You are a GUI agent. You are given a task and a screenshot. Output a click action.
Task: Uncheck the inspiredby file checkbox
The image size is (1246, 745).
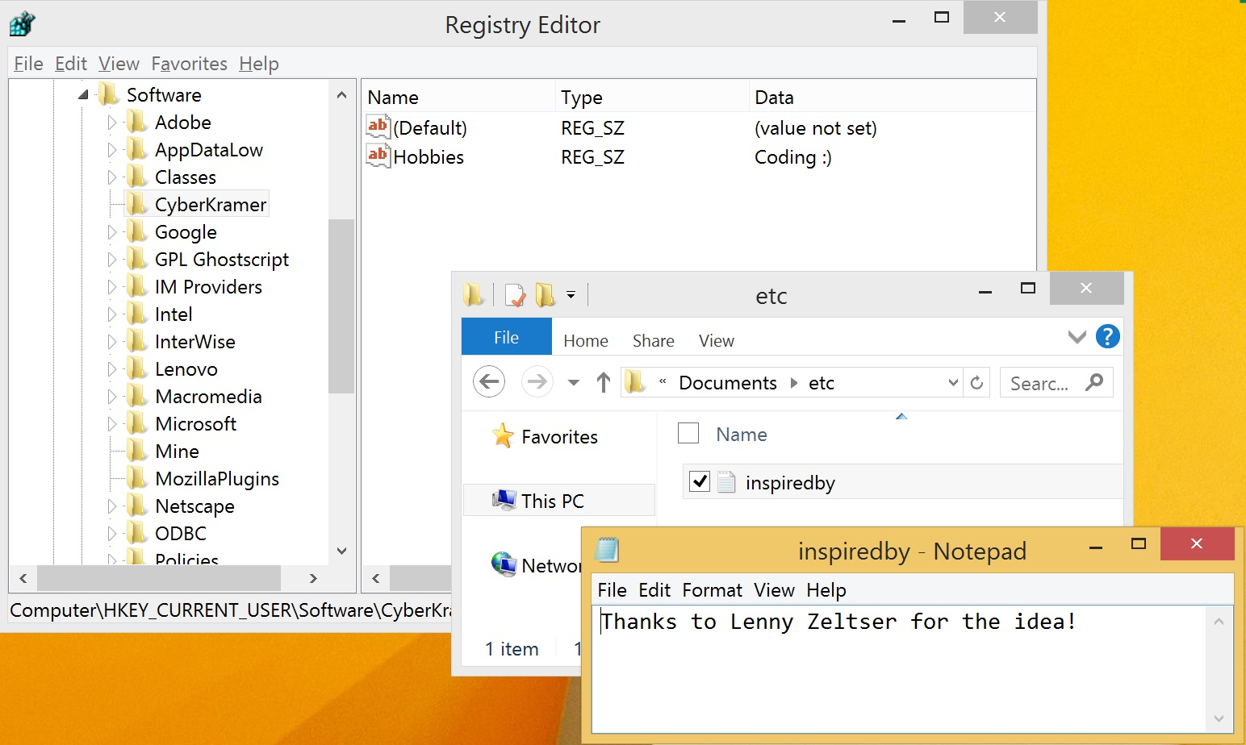coord(699,481)
